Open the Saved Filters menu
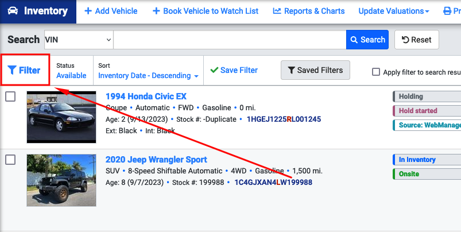 click(x=316, y=70)
